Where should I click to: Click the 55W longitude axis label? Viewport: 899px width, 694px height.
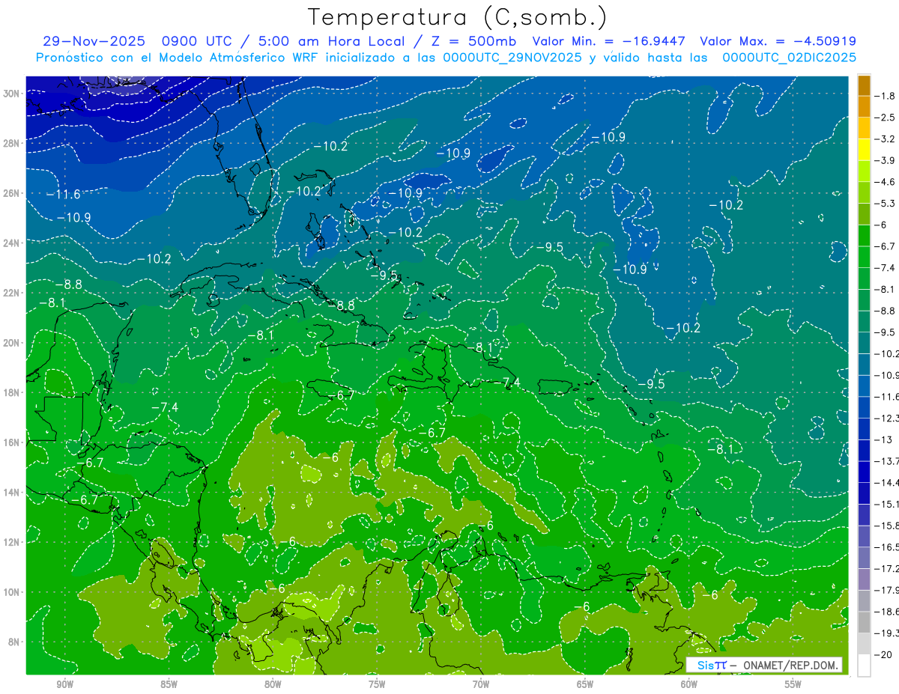(793, 684)
